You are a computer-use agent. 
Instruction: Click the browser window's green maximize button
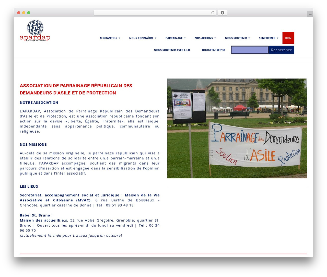[29, 13]
